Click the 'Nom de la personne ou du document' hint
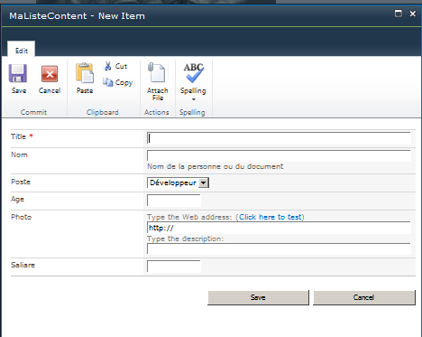The width and height of the screenshot is (422, 337). click(215, 166)
